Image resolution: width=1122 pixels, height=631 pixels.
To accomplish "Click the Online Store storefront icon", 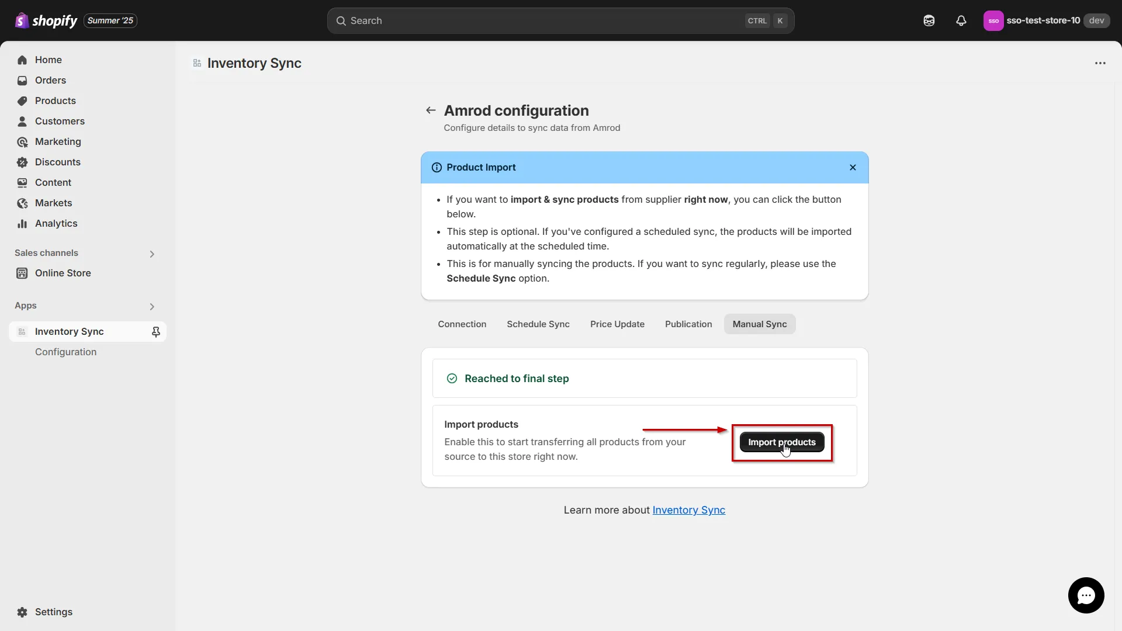I will 22,273.
